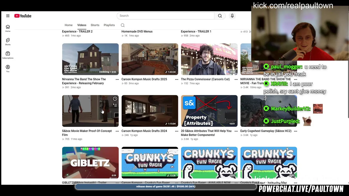Click the release demo donation progress bar
Screen dimensions: 349x196
click(x=166, y=187)
